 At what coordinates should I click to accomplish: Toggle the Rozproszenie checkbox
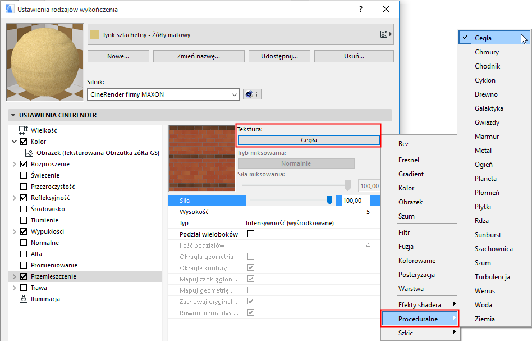click(x=24, y=164)
